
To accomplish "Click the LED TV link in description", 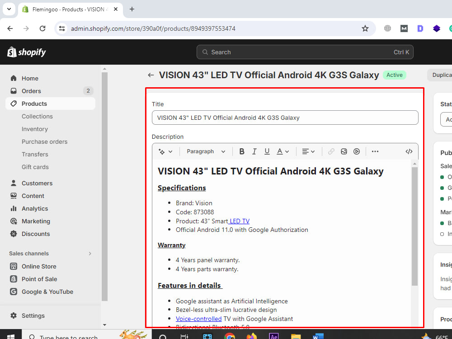I will coord(239,221).
